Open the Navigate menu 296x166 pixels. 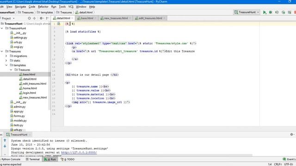tap(20, 6)
